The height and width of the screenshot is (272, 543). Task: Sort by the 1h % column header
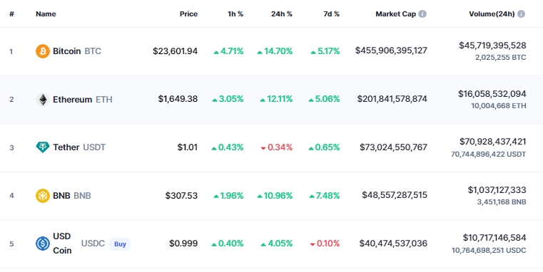[235, 14]
